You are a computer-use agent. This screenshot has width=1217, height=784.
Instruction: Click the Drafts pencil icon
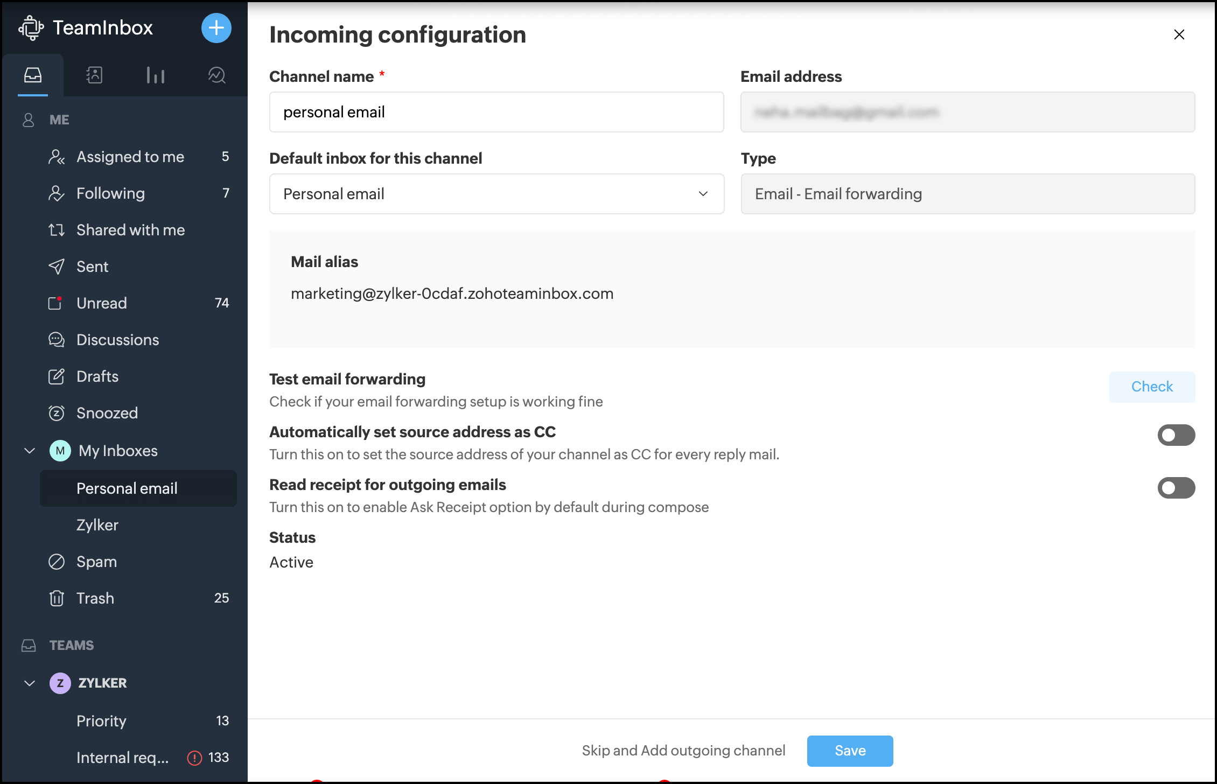tap(57, 376)
